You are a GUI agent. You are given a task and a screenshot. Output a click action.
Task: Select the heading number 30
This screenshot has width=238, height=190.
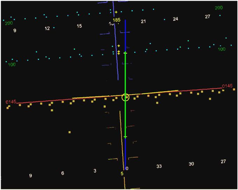pyautogui.click(x=191, y=164)
